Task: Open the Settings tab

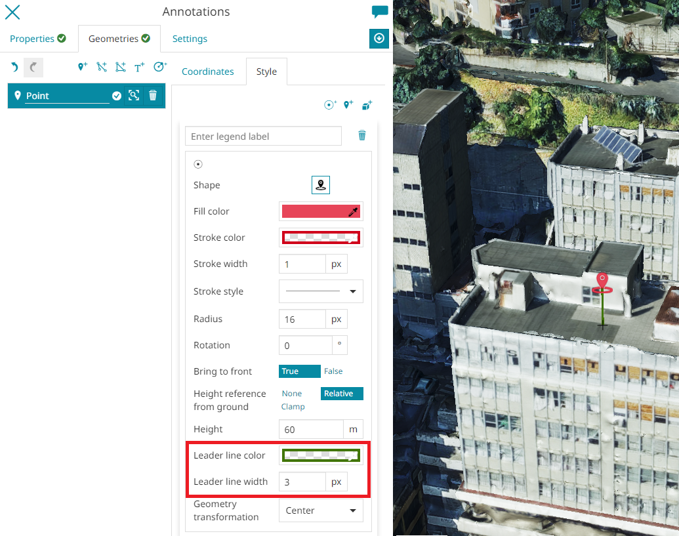Action: [190, 39]
